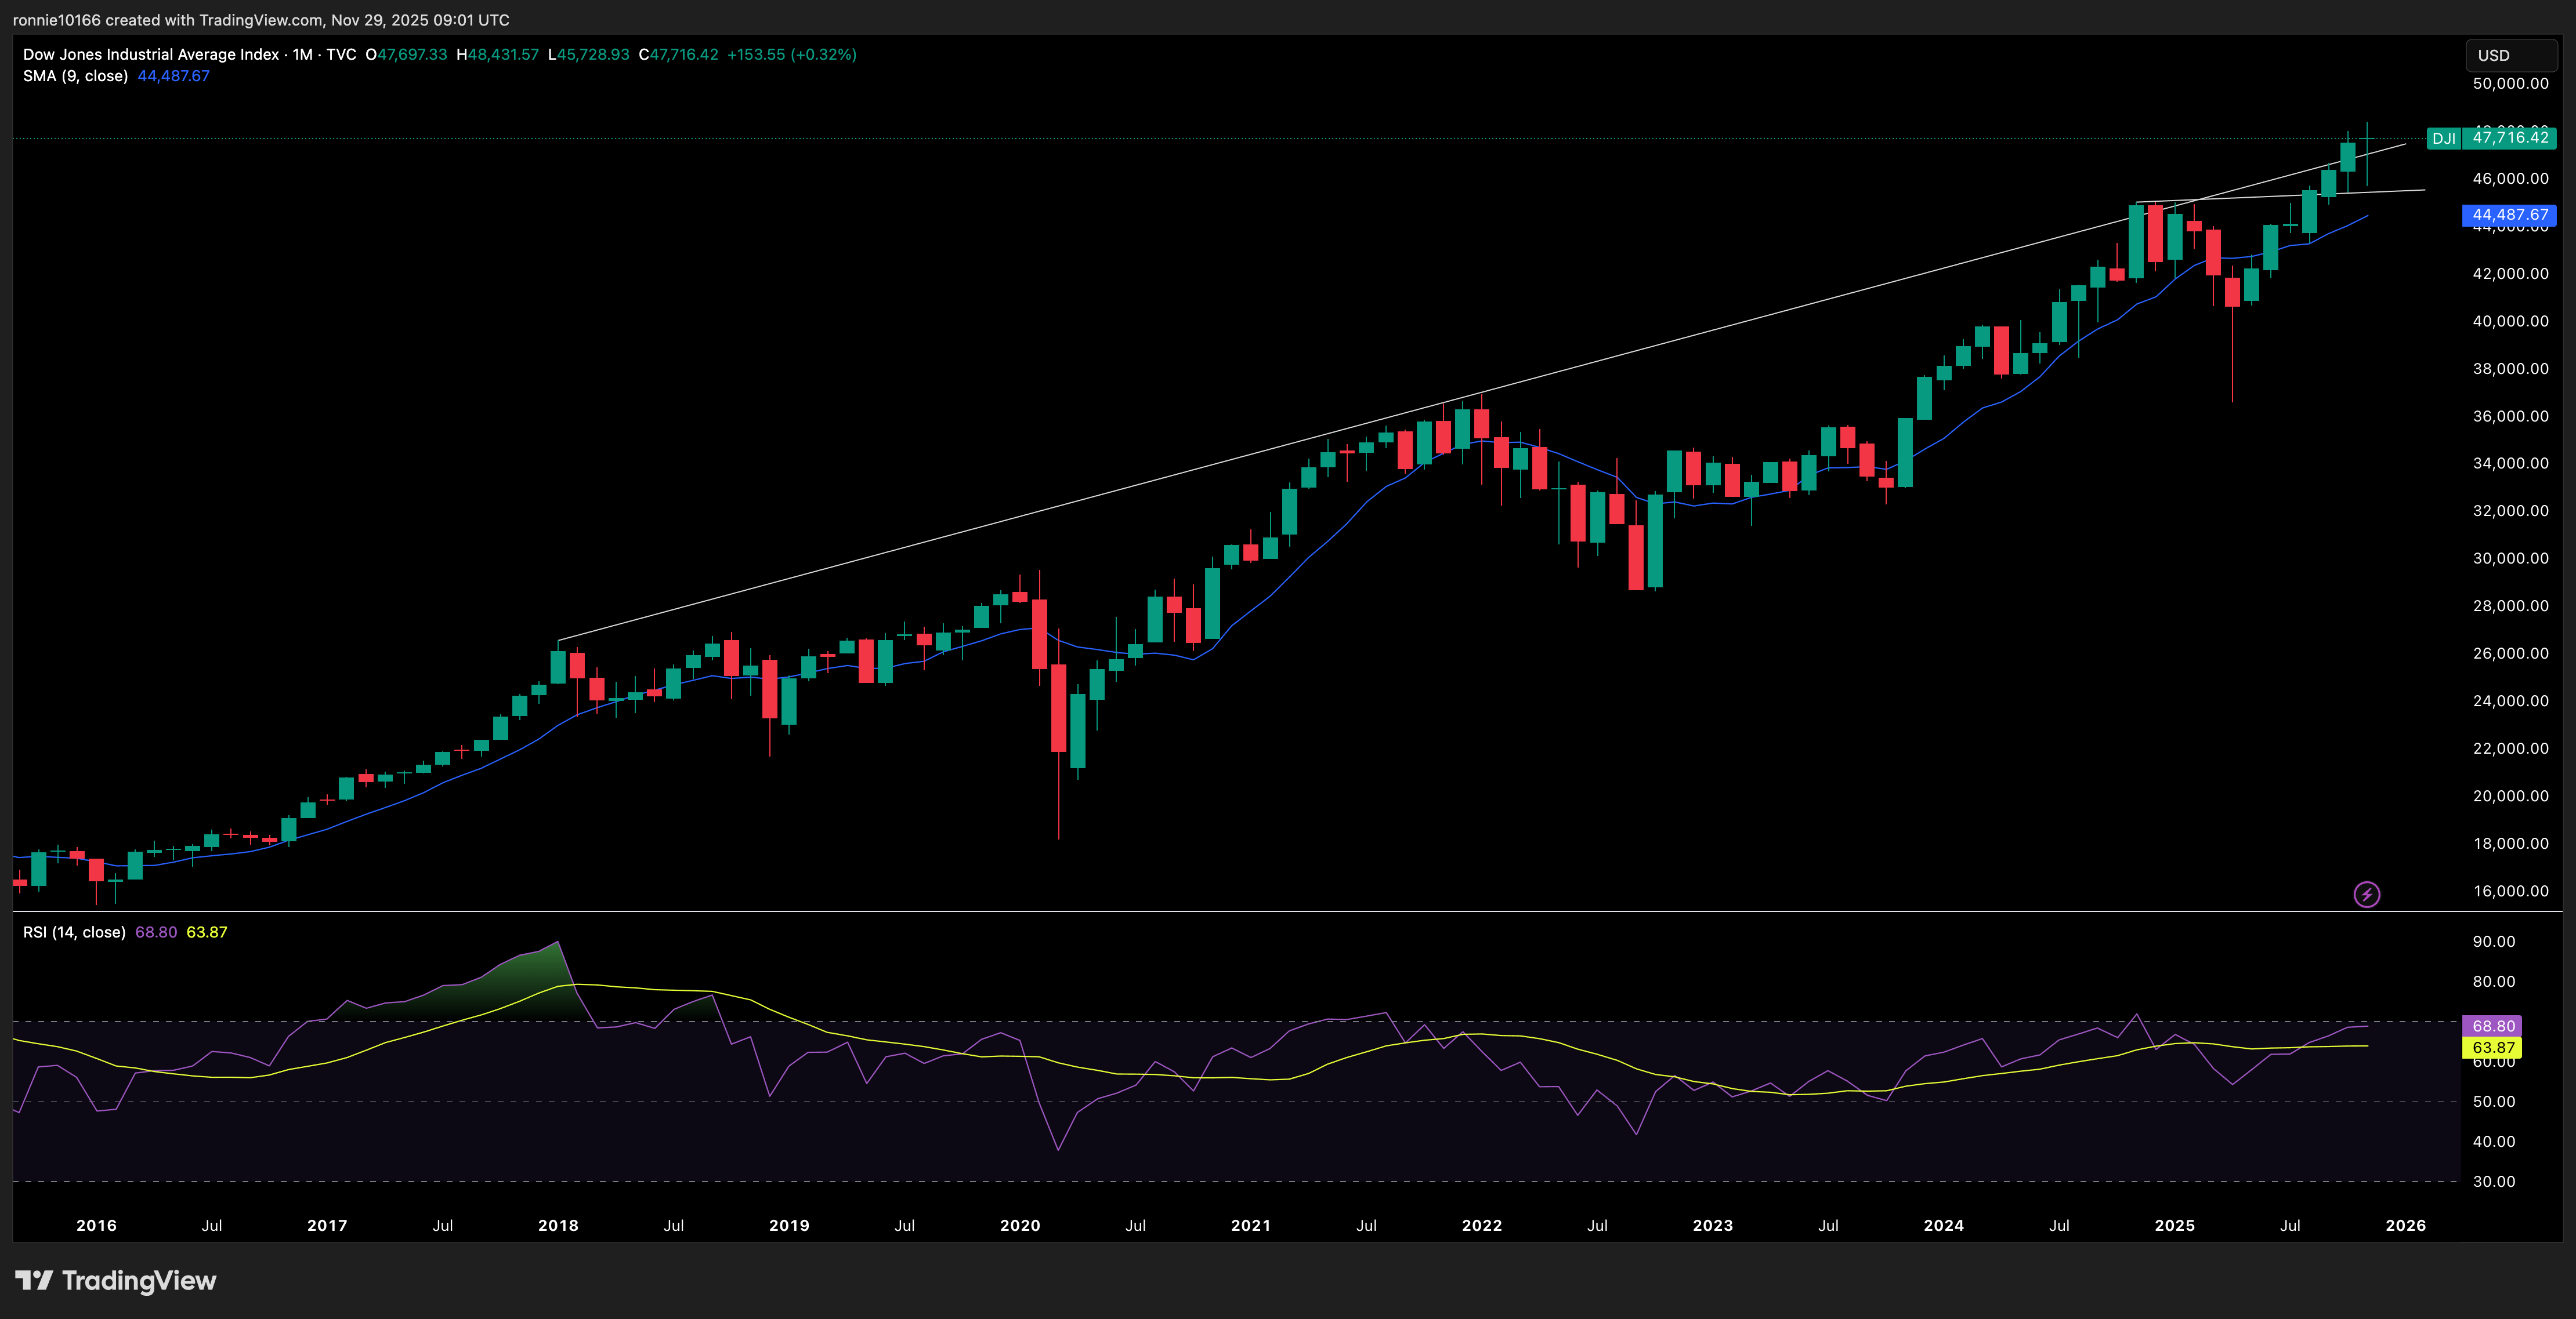
Task: Click the 1M interval label in legend
Action: [303, 55]
